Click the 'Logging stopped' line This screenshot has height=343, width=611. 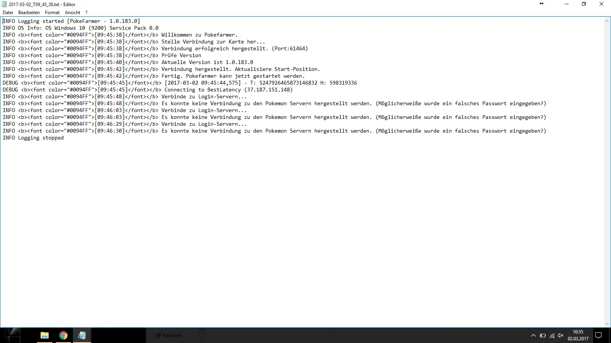click(33, 138)
